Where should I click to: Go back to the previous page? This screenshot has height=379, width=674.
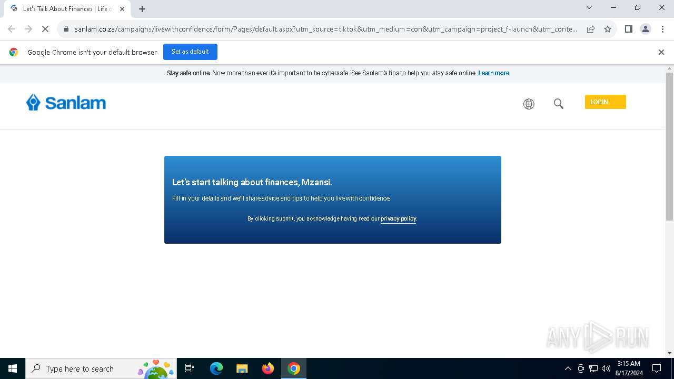[12, 29]
